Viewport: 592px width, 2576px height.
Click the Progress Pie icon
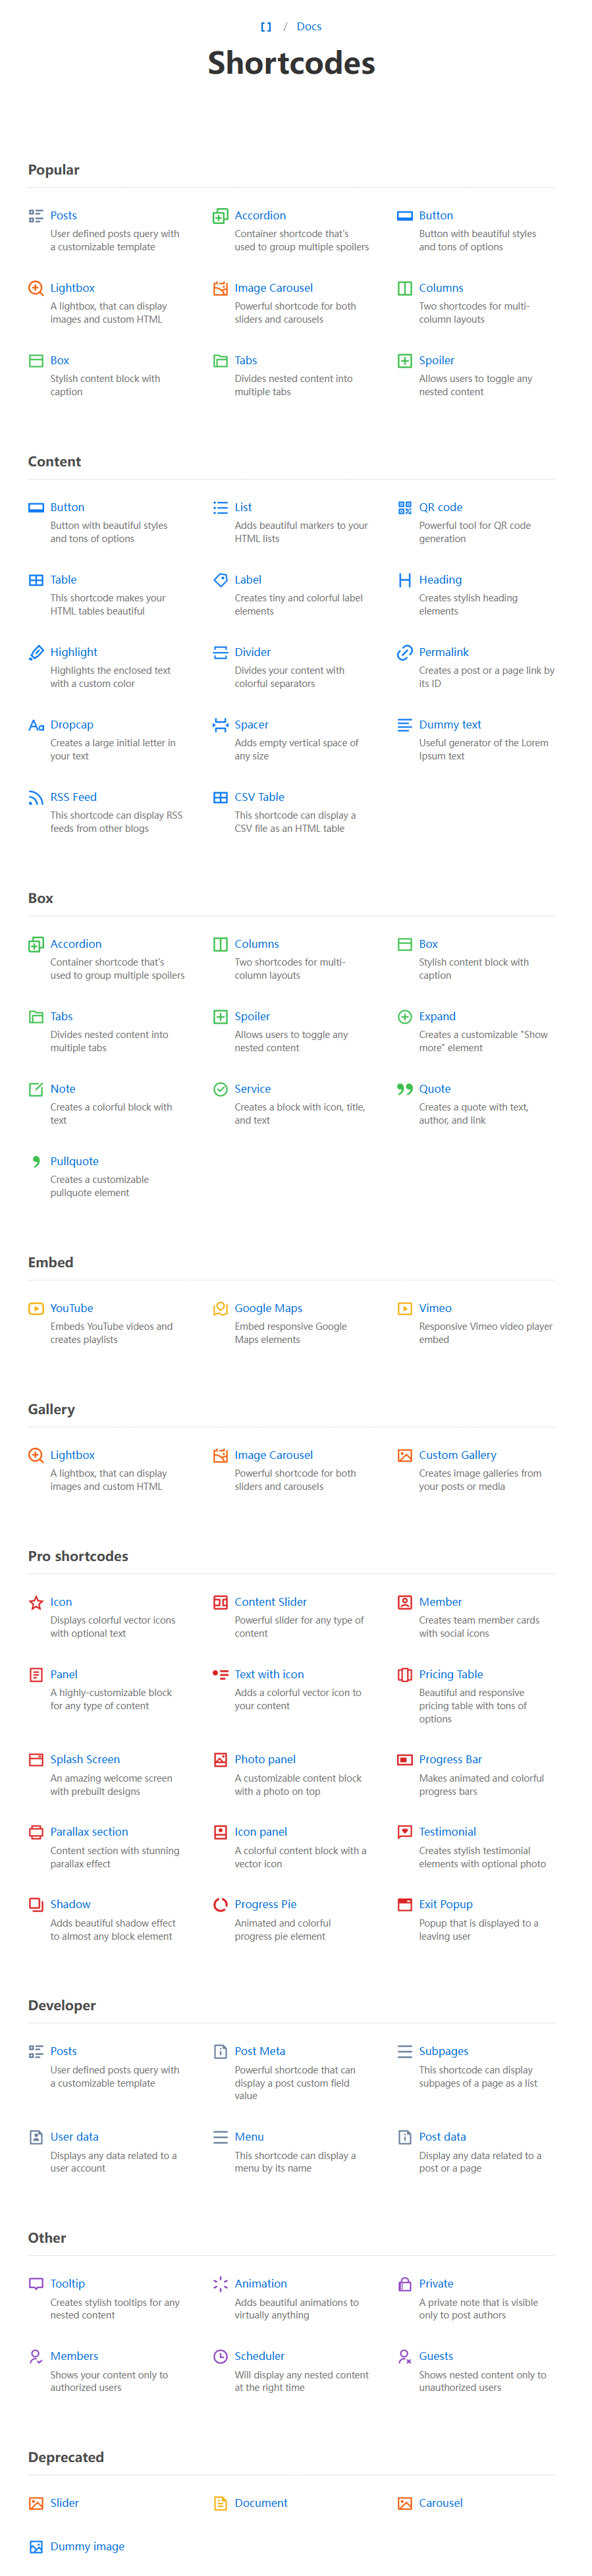(220, 1904)
